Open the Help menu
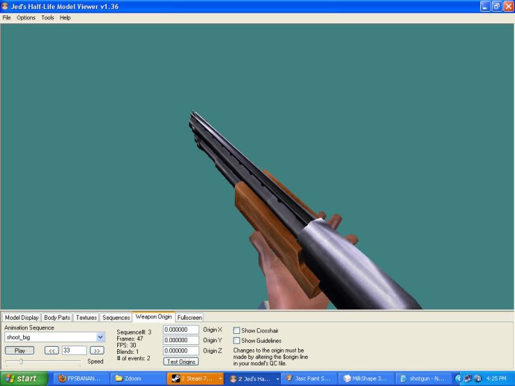 [65, 18]
